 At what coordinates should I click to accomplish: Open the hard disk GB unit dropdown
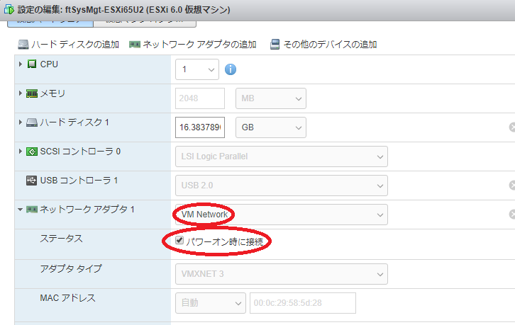tap(270, 127)
